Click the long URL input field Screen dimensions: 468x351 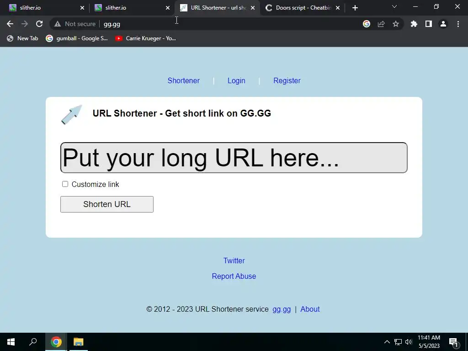[x=234, y=158]
